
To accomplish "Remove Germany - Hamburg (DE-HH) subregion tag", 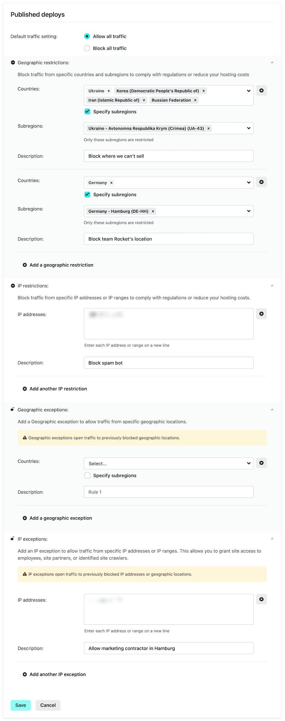I will (x=153, y=211).
